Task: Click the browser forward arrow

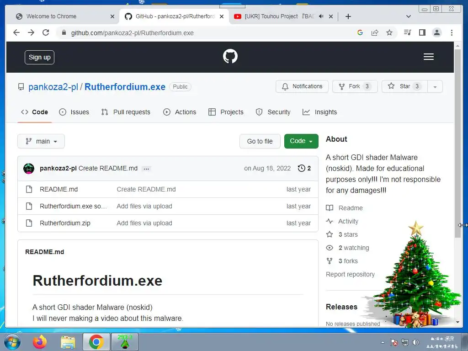Action: pos(31,32)
